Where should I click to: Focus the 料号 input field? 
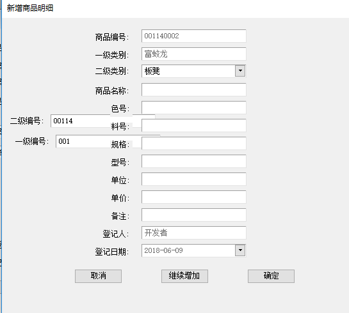click(193, 125)
